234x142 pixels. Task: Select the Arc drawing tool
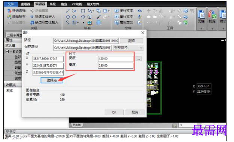[83, 17]
